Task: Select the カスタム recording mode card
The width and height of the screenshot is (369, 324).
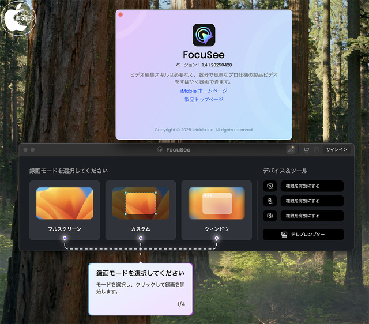Action: pos(141,210)
